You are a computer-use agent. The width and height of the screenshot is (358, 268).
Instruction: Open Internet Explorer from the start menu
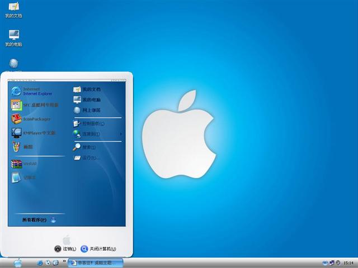click(32, 92)
